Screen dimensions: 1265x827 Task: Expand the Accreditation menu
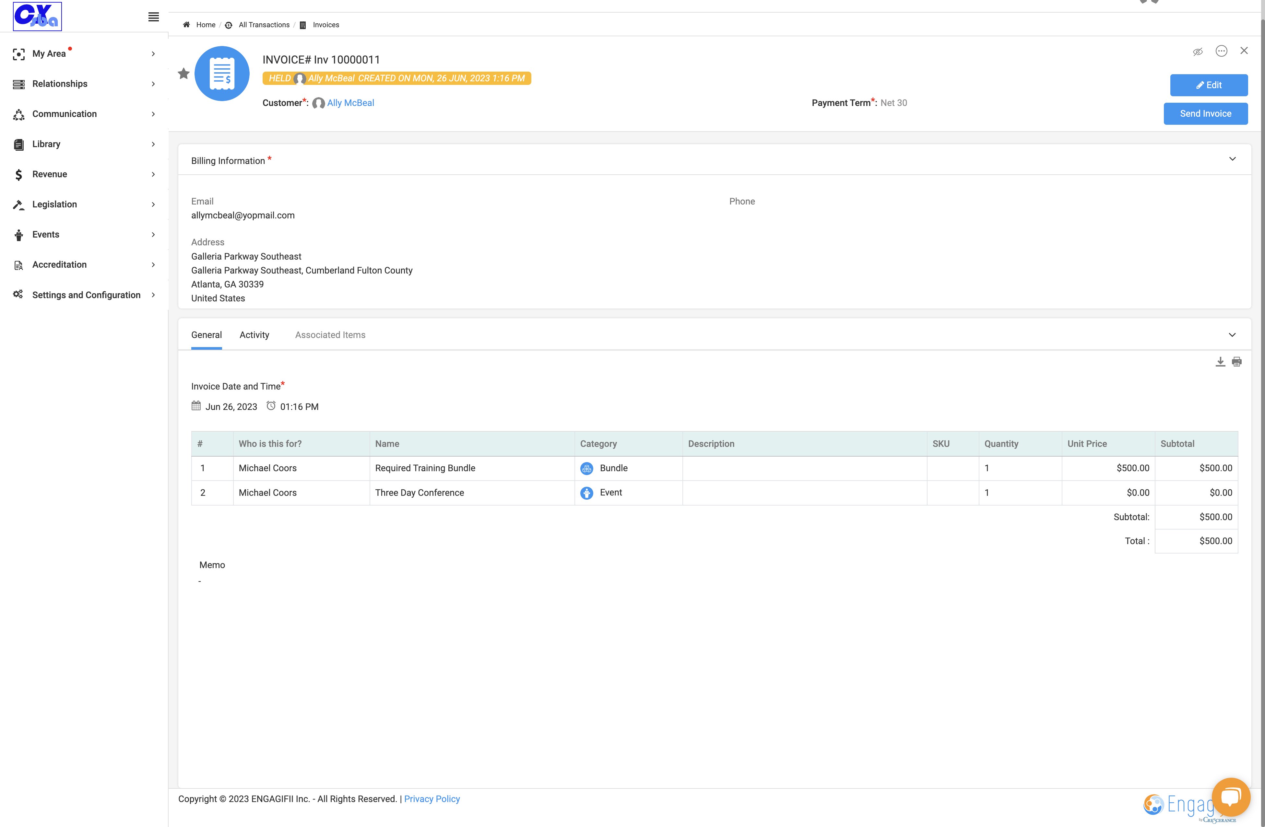pyautogui.click(x=84, y=264)
